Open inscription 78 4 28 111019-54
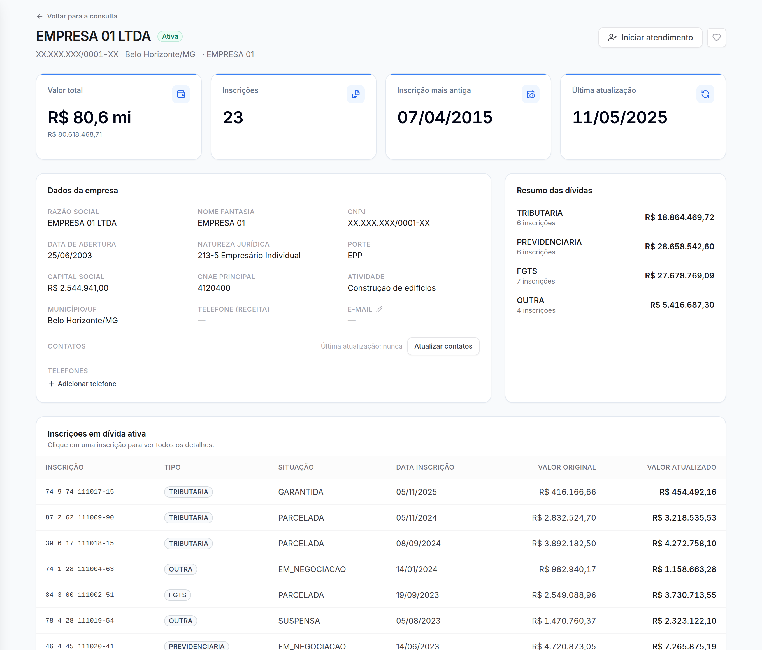The width and height of the screenshot is (762, 650). [x=80, y=621]
